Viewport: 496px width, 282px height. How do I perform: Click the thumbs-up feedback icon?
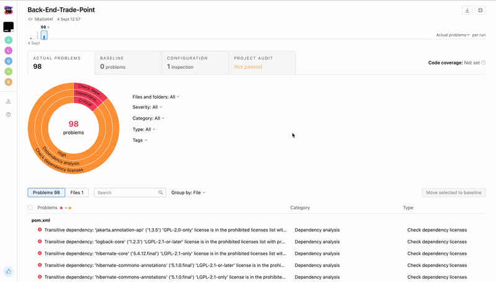[x=9, y=271]
